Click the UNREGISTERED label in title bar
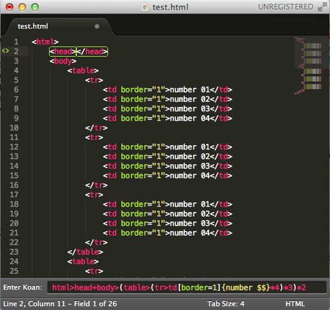The width and height of the screenshot is (330, 310). 285,7
